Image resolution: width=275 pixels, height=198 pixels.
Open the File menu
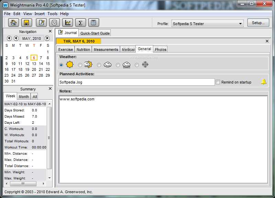7,14
